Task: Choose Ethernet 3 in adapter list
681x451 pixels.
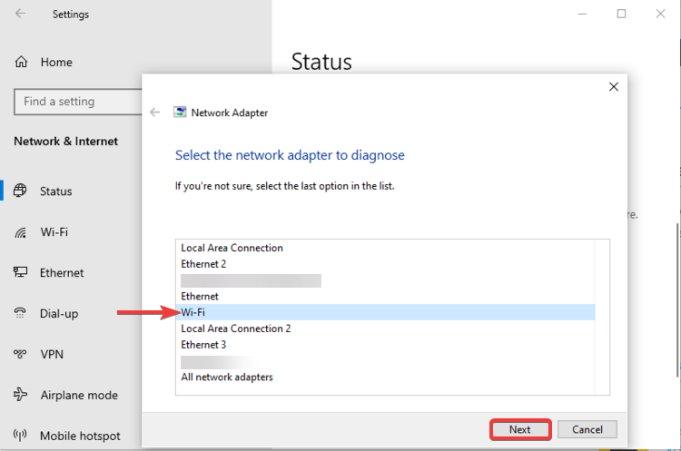Action: 203,345
